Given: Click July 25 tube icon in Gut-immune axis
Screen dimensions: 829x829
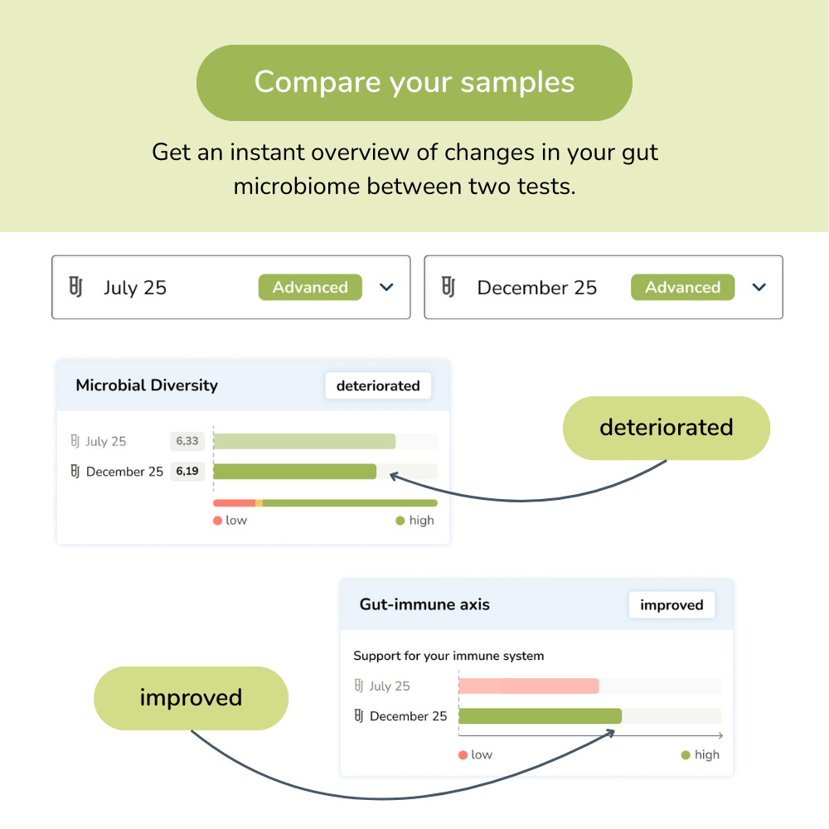Looking at the screenshot, I should coord(359,686).
